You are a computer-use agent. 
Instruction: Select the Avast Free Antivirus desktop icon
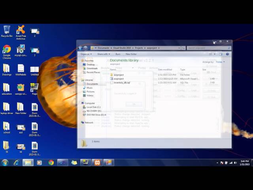pyautogui.click(x=21, y=32)
